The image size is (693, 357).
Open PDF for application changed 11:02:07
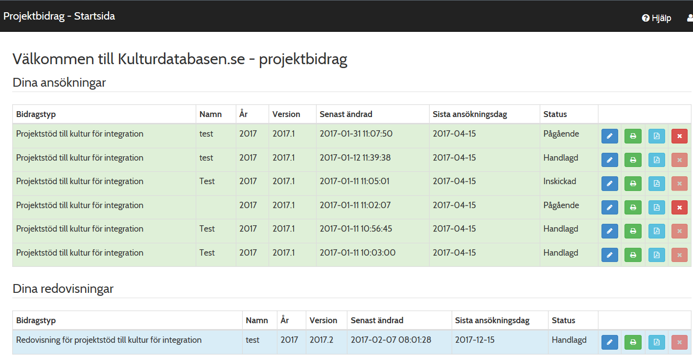656,208
